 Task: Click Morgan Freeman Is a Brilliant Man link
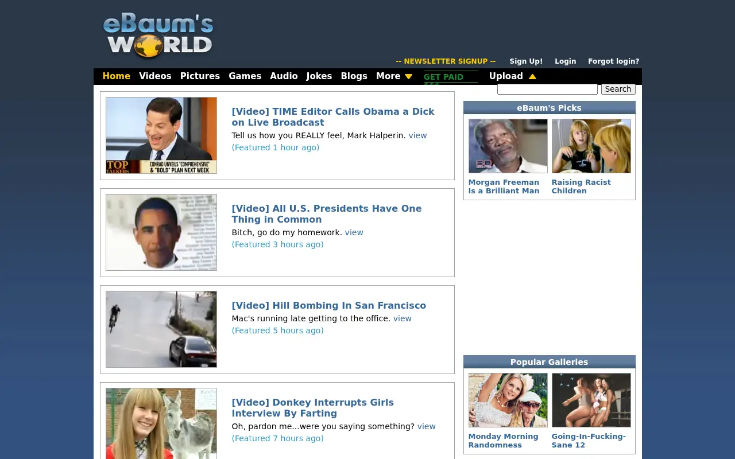click(504, 186)
